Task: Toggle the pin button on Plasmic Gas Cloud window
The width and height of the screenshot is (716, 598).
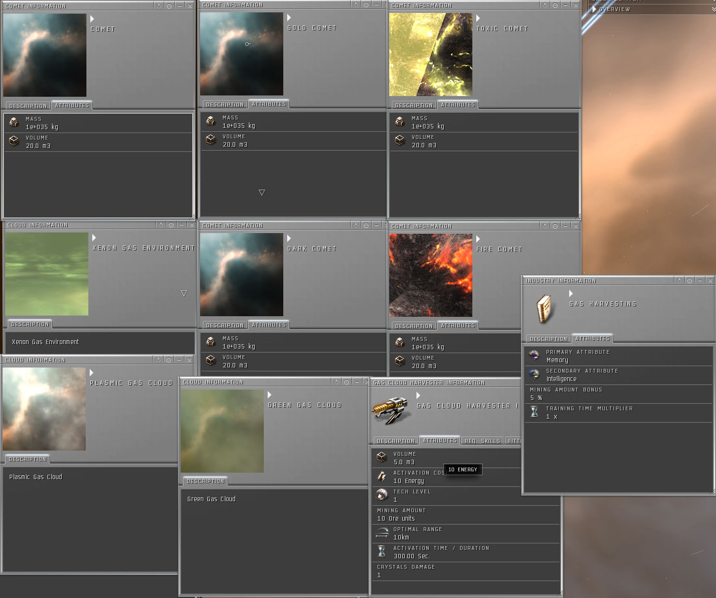Action: tap(168, 360)
